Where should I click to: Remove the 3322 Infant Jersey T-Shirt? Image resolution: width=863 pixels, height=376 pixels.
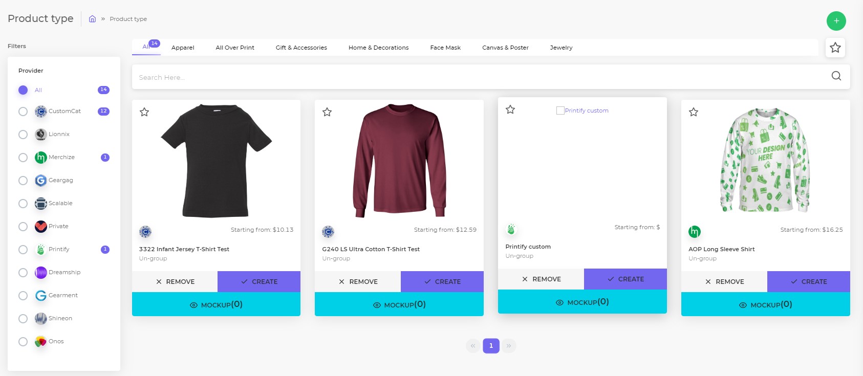pos(175,282)
